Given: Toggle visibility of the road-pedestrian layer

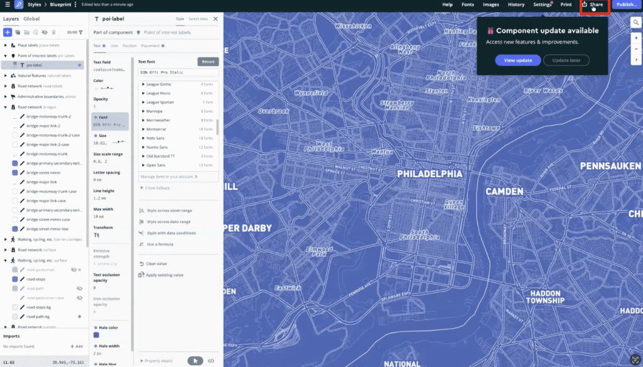Looking at the screenshot, I should click(73, 270).
